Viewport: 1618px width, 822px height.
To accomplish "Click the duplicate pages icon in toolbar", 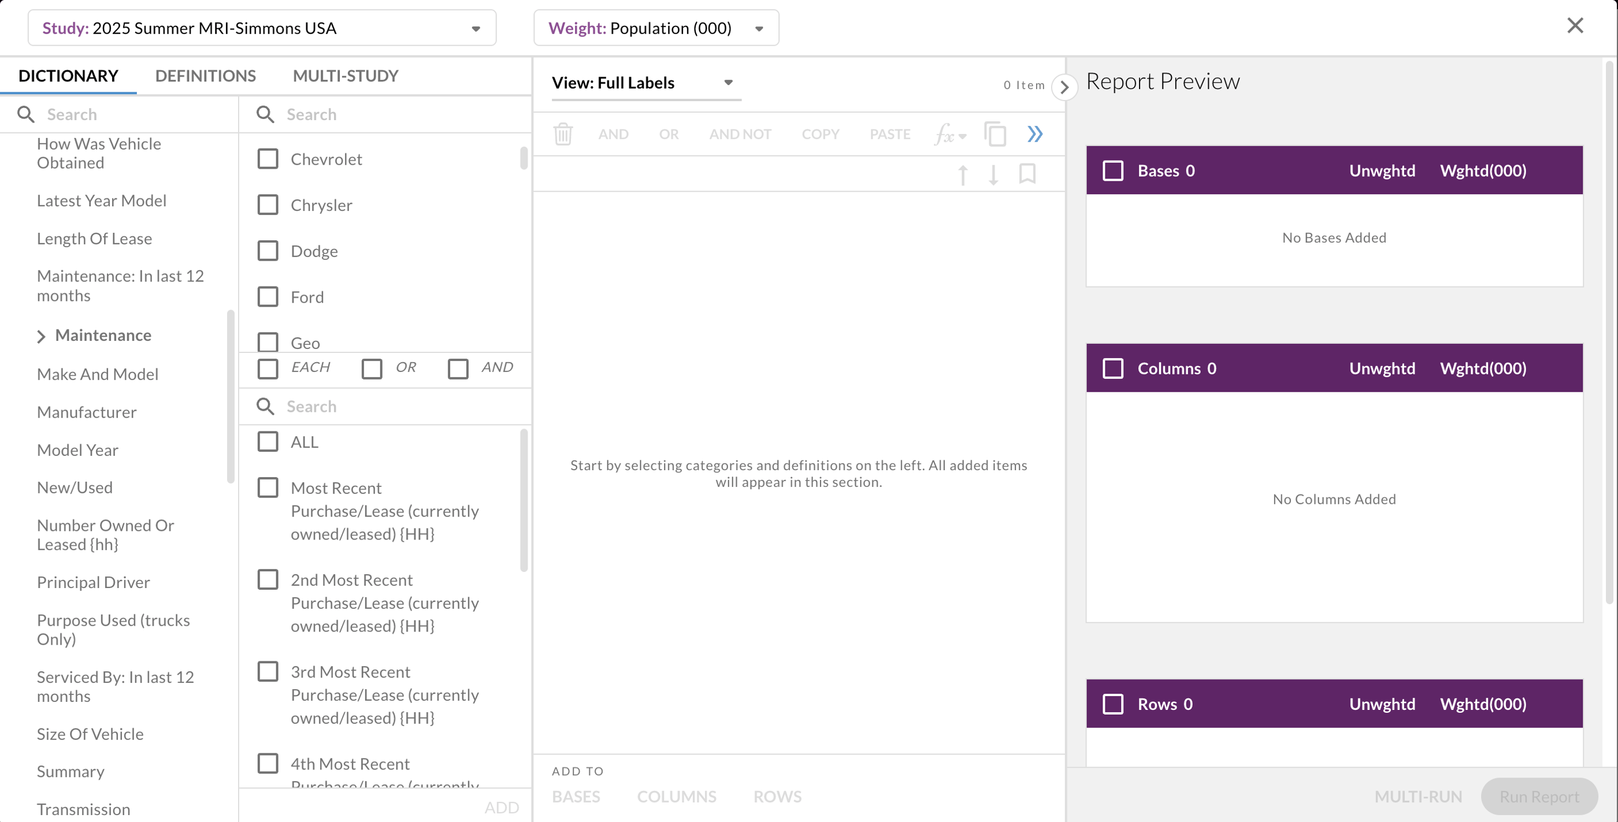I will click(995, 134).
